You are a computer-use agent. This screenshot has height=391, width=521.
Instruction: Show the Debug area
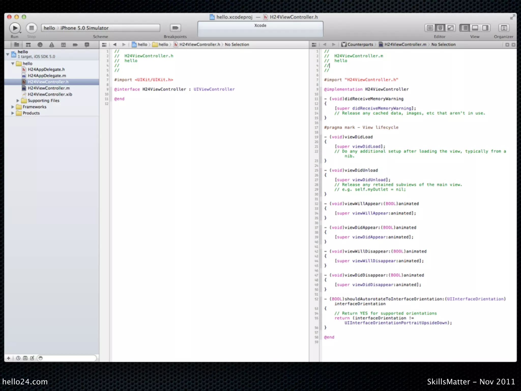point(475,28)
